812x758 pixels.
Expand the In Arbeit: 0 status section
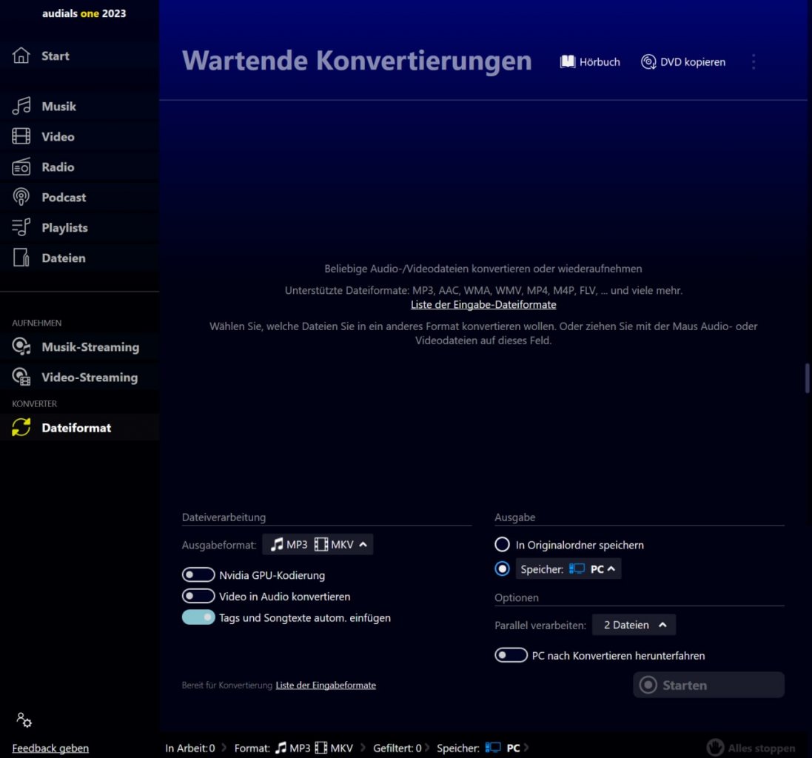pos(195,748)
